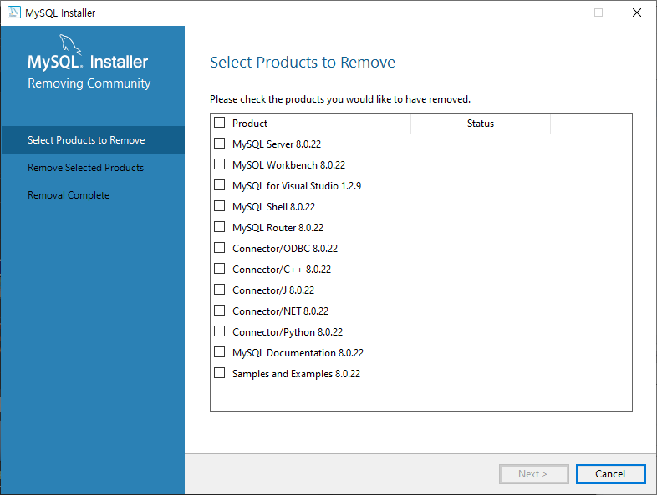Click the MySQL Router 8.0.22 label
This screenshot has height=495, width=657.
pos(278,228)
